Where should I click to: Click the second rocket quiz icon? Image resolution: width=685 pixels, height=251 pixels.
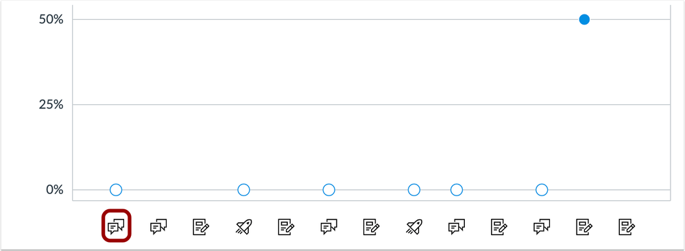(x=413, y=227)
